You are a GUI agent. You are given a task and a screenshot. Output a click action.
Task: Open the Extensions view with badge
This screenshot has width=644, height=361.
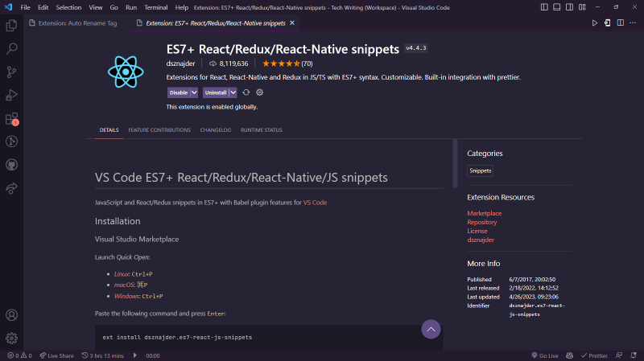tap(11, 118)
